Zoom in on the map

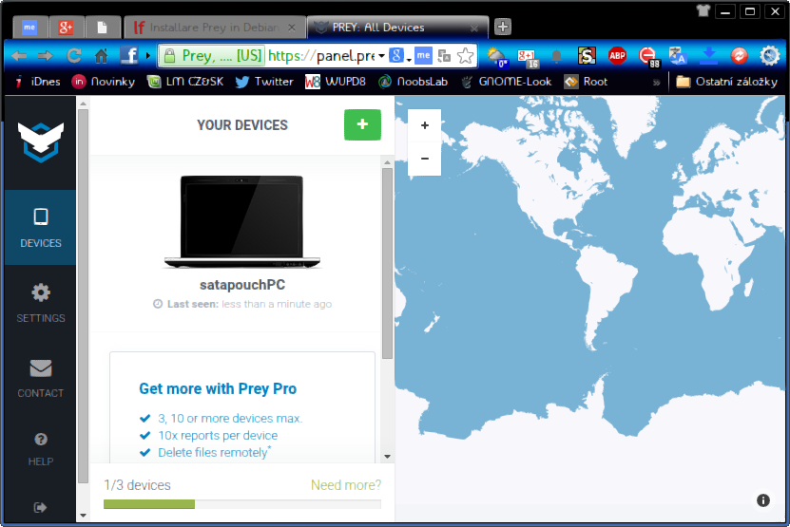[x=424, y=126]
